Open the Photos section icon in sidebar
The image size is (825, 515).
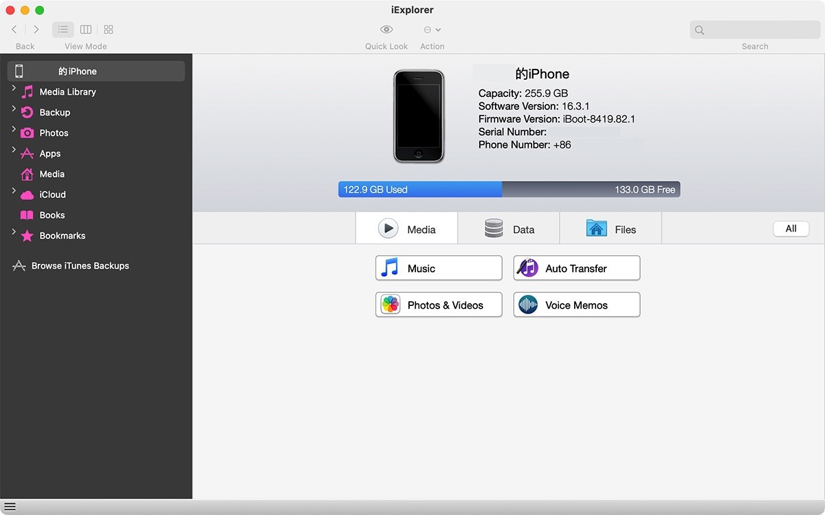[x=27, y=133]
